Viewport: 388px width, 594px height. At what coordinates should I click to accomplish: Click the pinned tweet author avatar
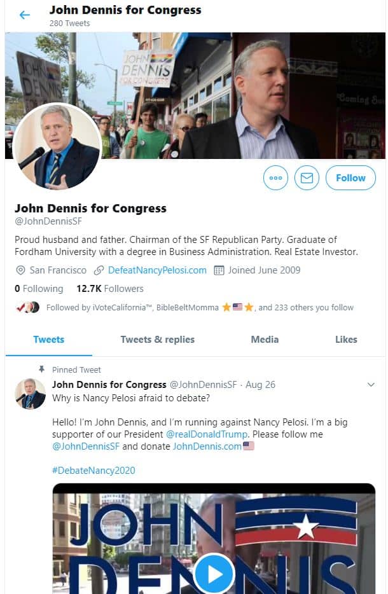tap(30, 394)
